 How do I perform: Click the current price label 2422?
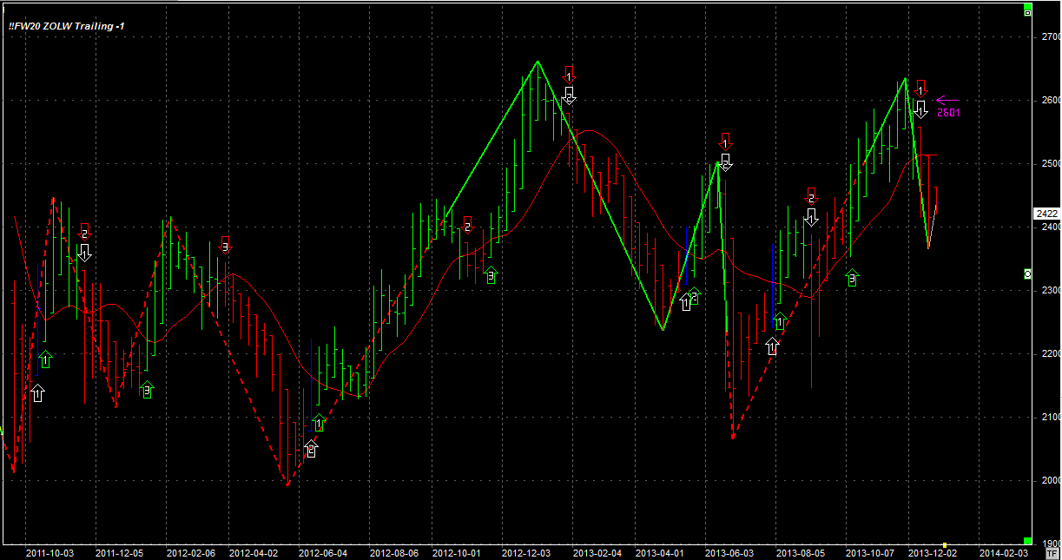pos(1046,213)
